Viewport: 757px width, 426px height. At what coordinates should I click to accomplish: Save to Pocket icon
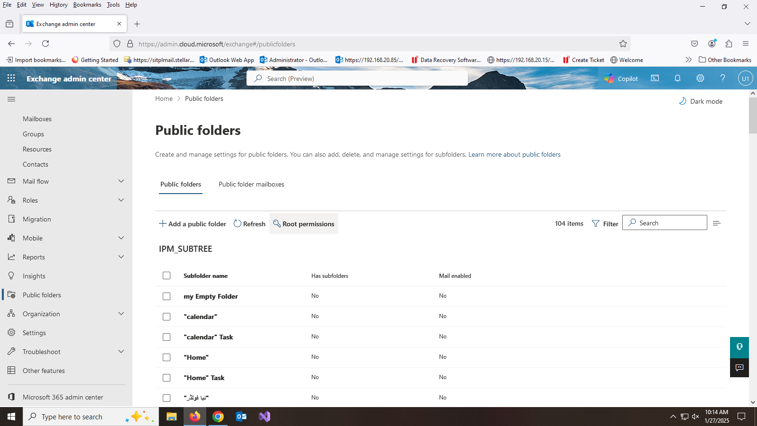[x=695, y=44]
